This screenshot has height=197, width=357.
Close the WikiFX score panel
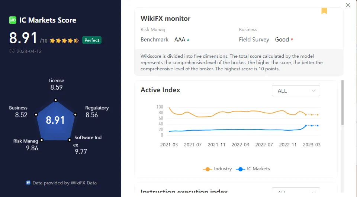coord(348,5)
